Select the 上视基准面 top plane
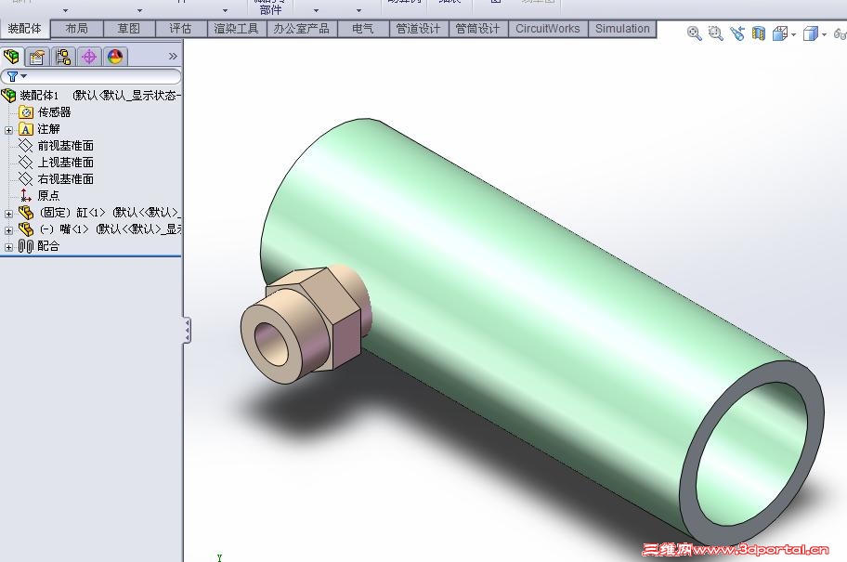Screen dimensions: 847x562 click(65, 163)
